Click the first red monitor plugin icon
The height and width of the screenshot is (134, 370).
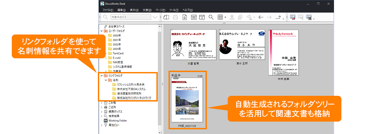293,17
